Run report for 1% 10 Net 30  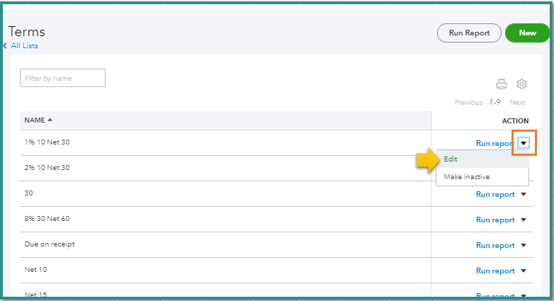[x=494, y=143]
